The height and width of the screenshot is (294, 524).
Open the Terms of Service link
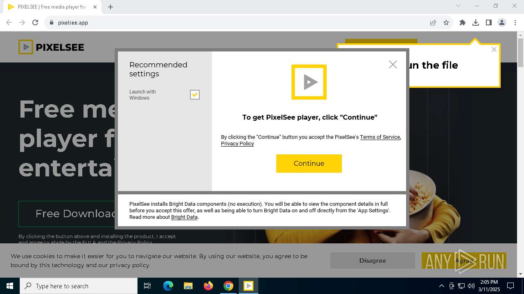tap(380, 137)
